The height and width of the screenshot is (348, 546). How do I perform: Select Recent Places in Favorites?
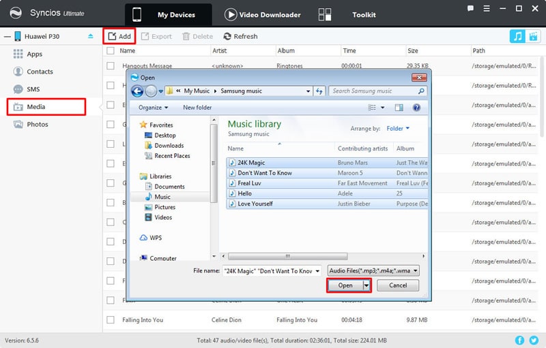(167, 156)
